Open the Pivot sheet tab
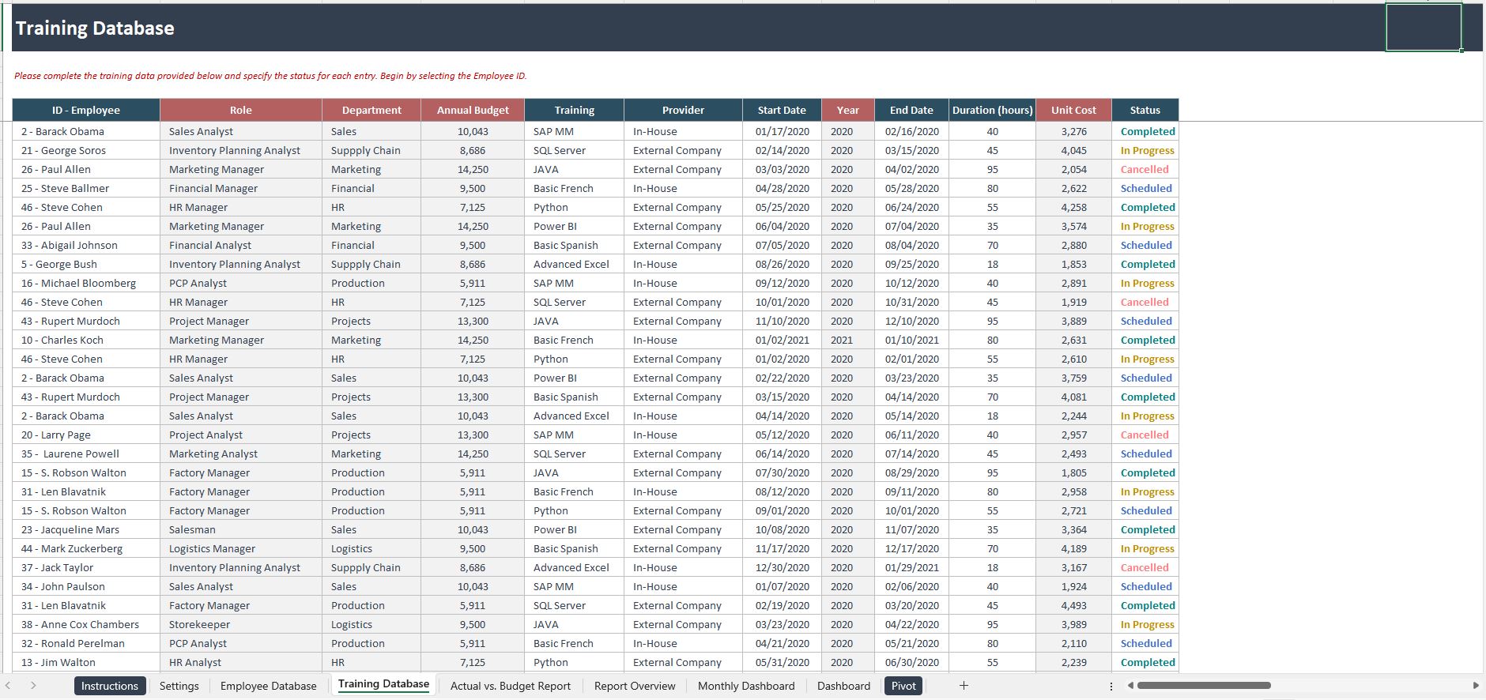Image resolution: width=1486 pixels, height=700 pixels. pos(903,686)
